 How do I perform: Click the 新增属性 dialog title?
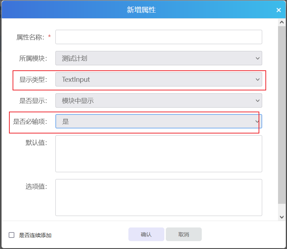point(141,10)
